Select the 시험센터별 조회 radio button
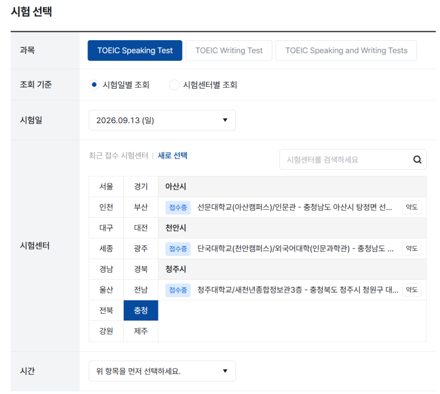The width and height of the screenshot is (440, 394). [174, 85]
